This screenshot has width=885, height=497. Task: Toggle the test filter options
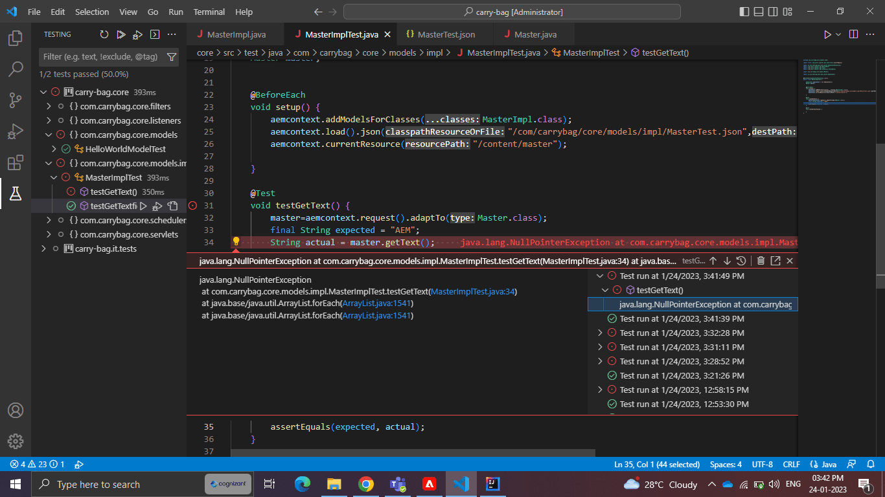(x=172, y=57)
